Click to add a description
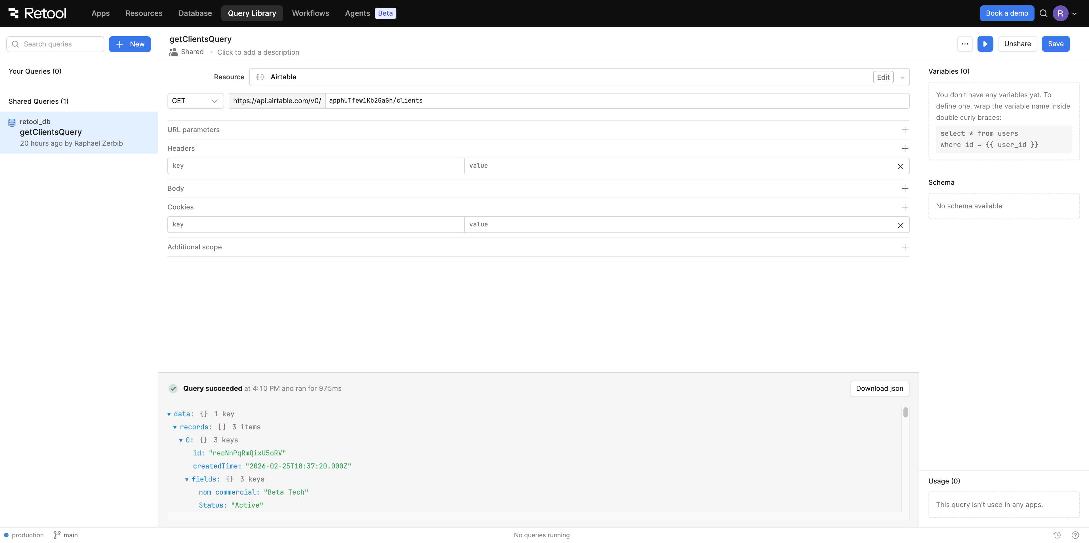The image size is (1089, 543). (258, 52)
